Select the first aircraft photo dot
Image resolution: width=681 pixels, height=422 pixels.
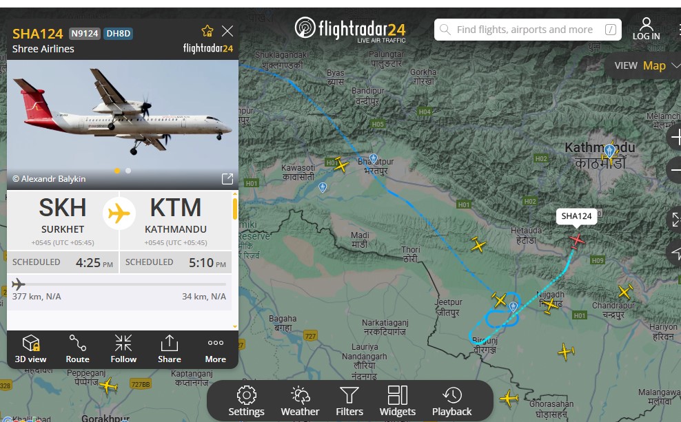coord(116,171)
